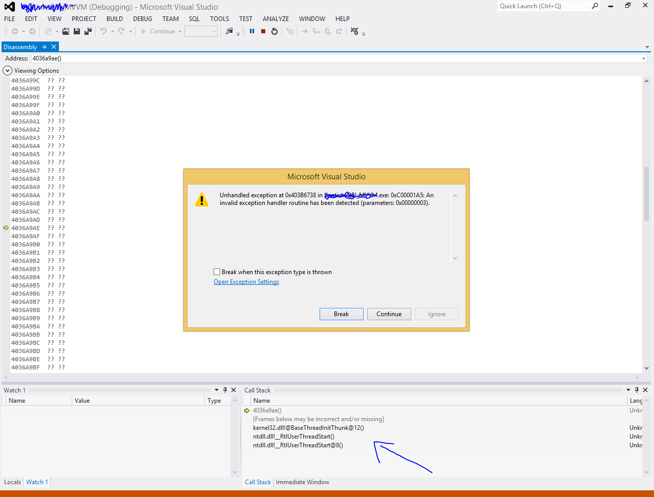Restart the debugging session icon
Image resolution: width=654 pixels, height=497 pixels.
click(275, 31)
